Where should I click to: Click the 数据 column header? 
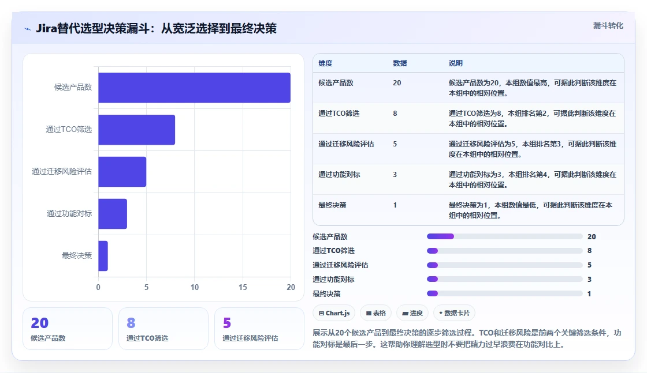tap(400, 63)
